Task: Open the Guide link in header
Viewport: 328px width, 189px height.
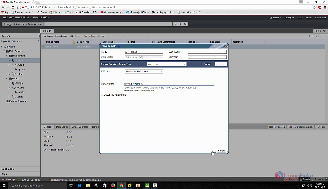Action: [x=300, y=18]
